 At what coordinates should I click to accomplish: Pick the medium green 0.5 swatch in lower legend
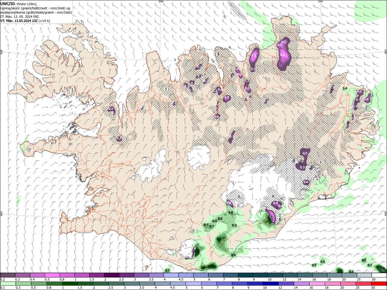[x=39, y=284]
